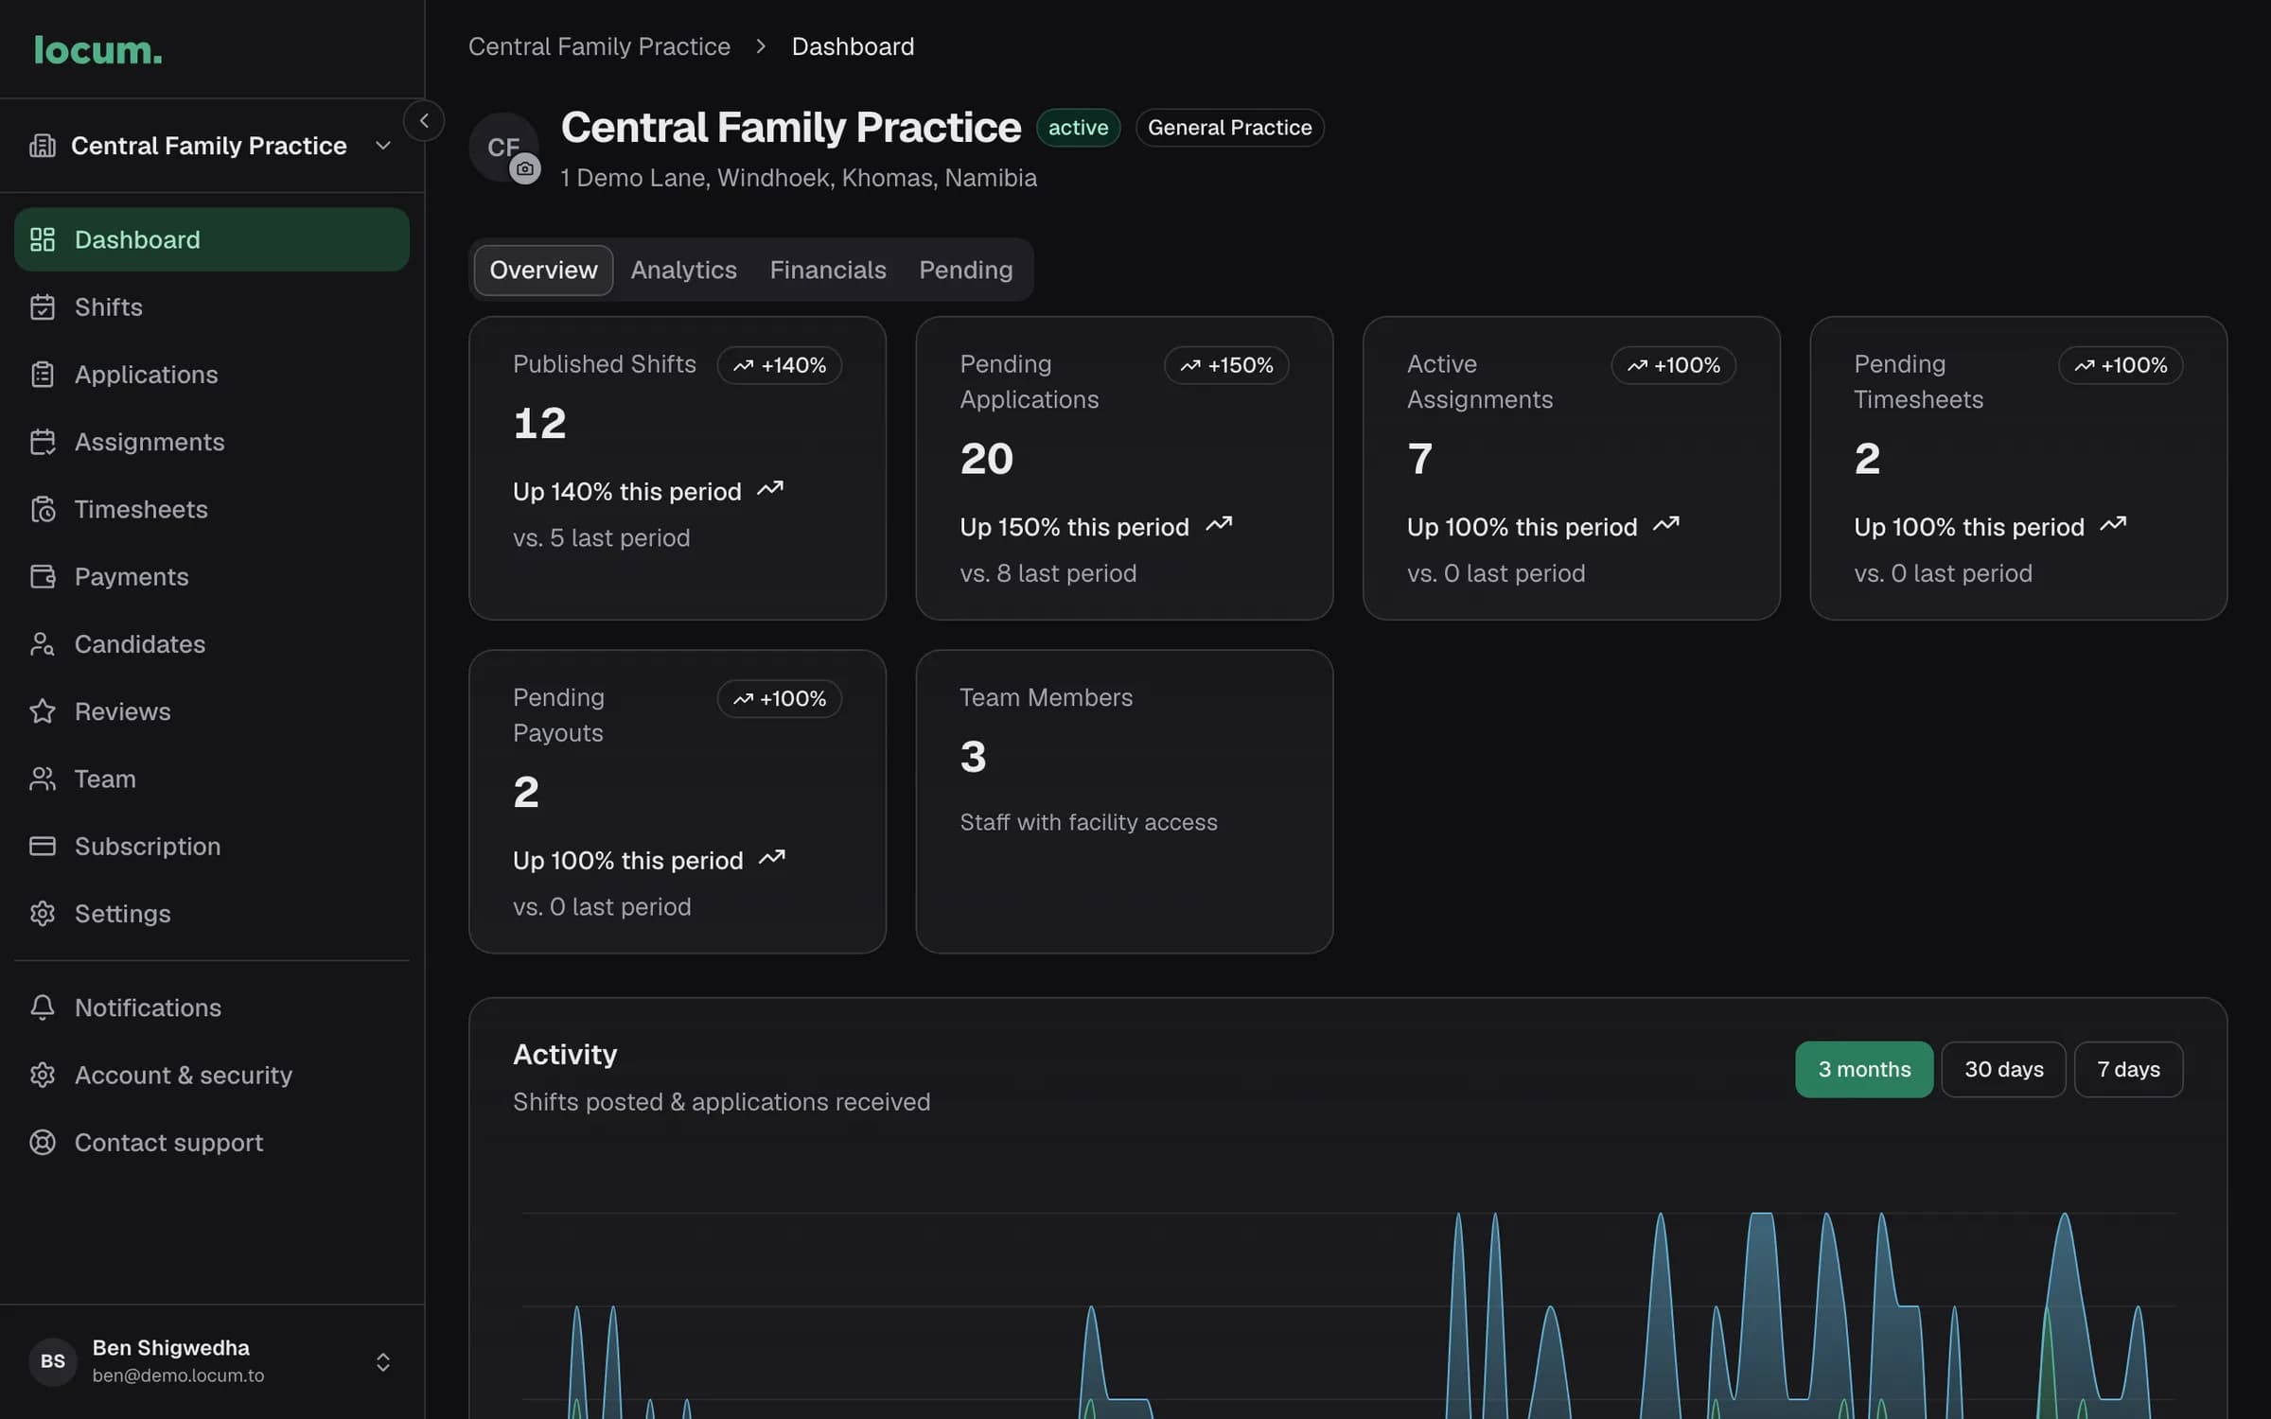Screen dimensions: 2271x1419
Task: Select the 7 days activity range
Action: [x=2128, y=1069]
